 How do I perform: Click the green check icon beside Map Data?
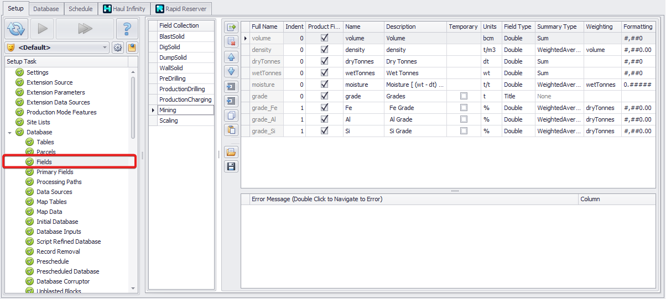[x=30, y=212]
